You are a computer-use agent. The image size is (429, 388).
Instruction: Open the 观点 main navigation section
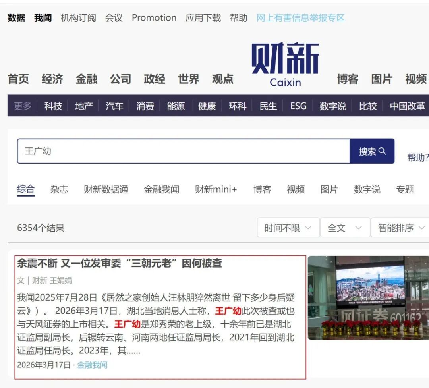[223, 79]
